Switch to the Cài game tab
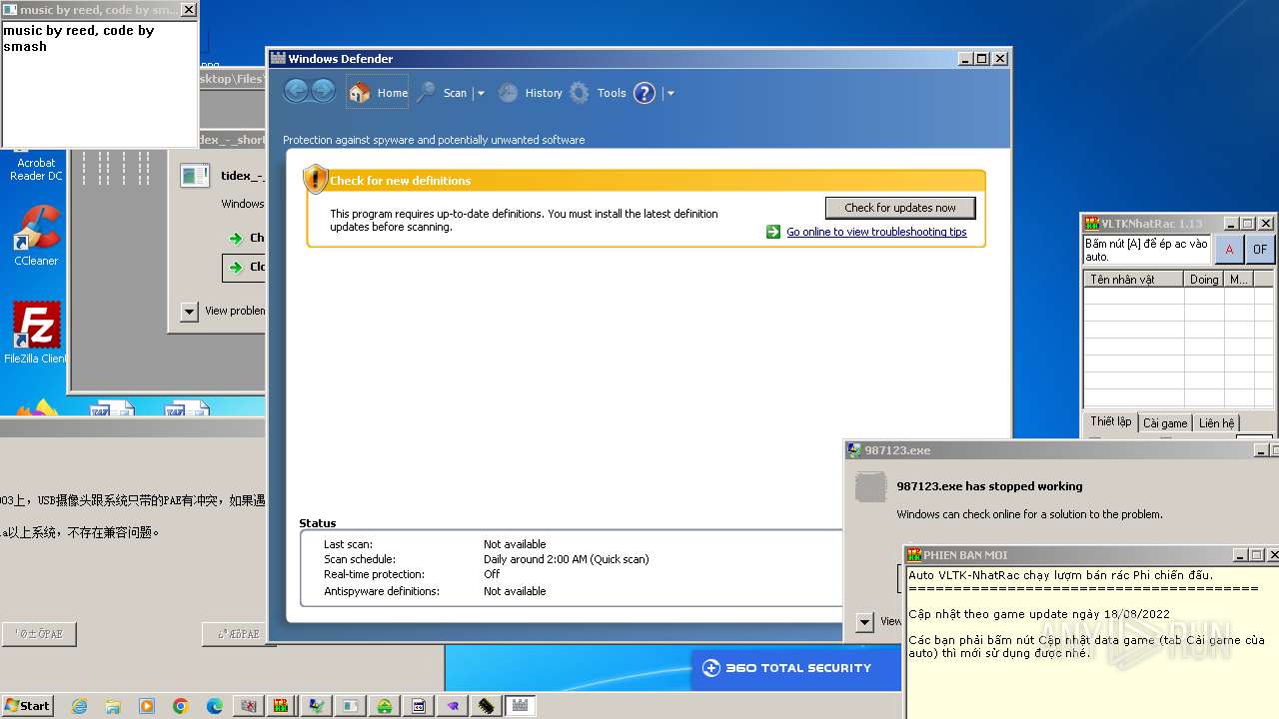Image resolution: width=1279 pixels, height=719 pixels. 1165,423
